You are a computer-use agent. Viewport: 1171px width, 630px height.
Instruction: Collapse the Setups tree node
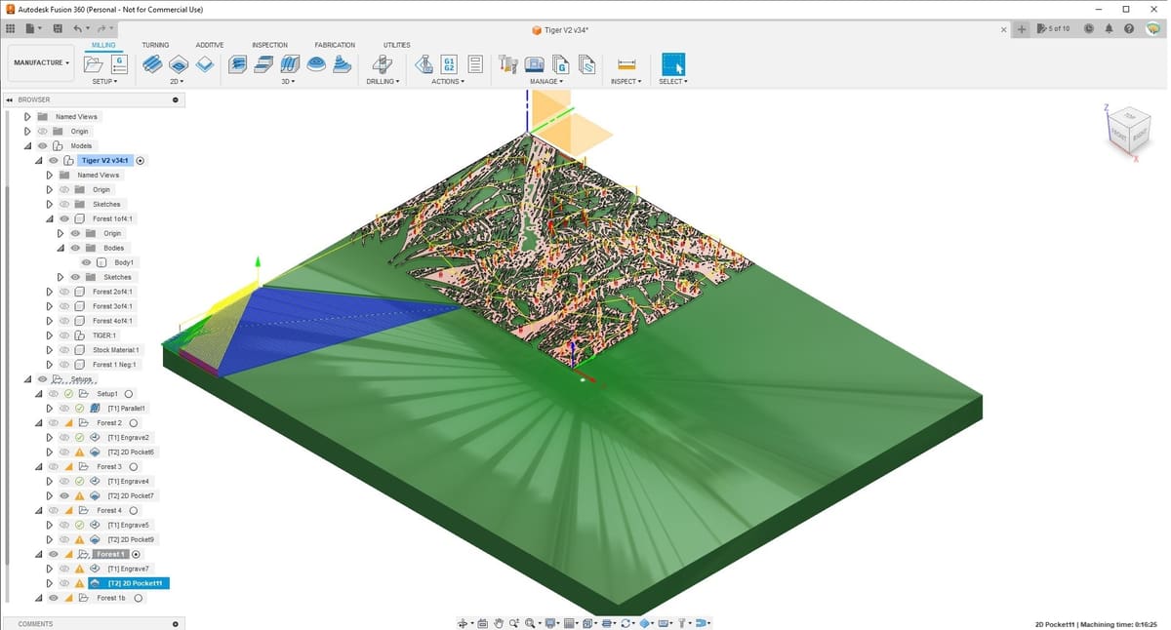(26, 379)
